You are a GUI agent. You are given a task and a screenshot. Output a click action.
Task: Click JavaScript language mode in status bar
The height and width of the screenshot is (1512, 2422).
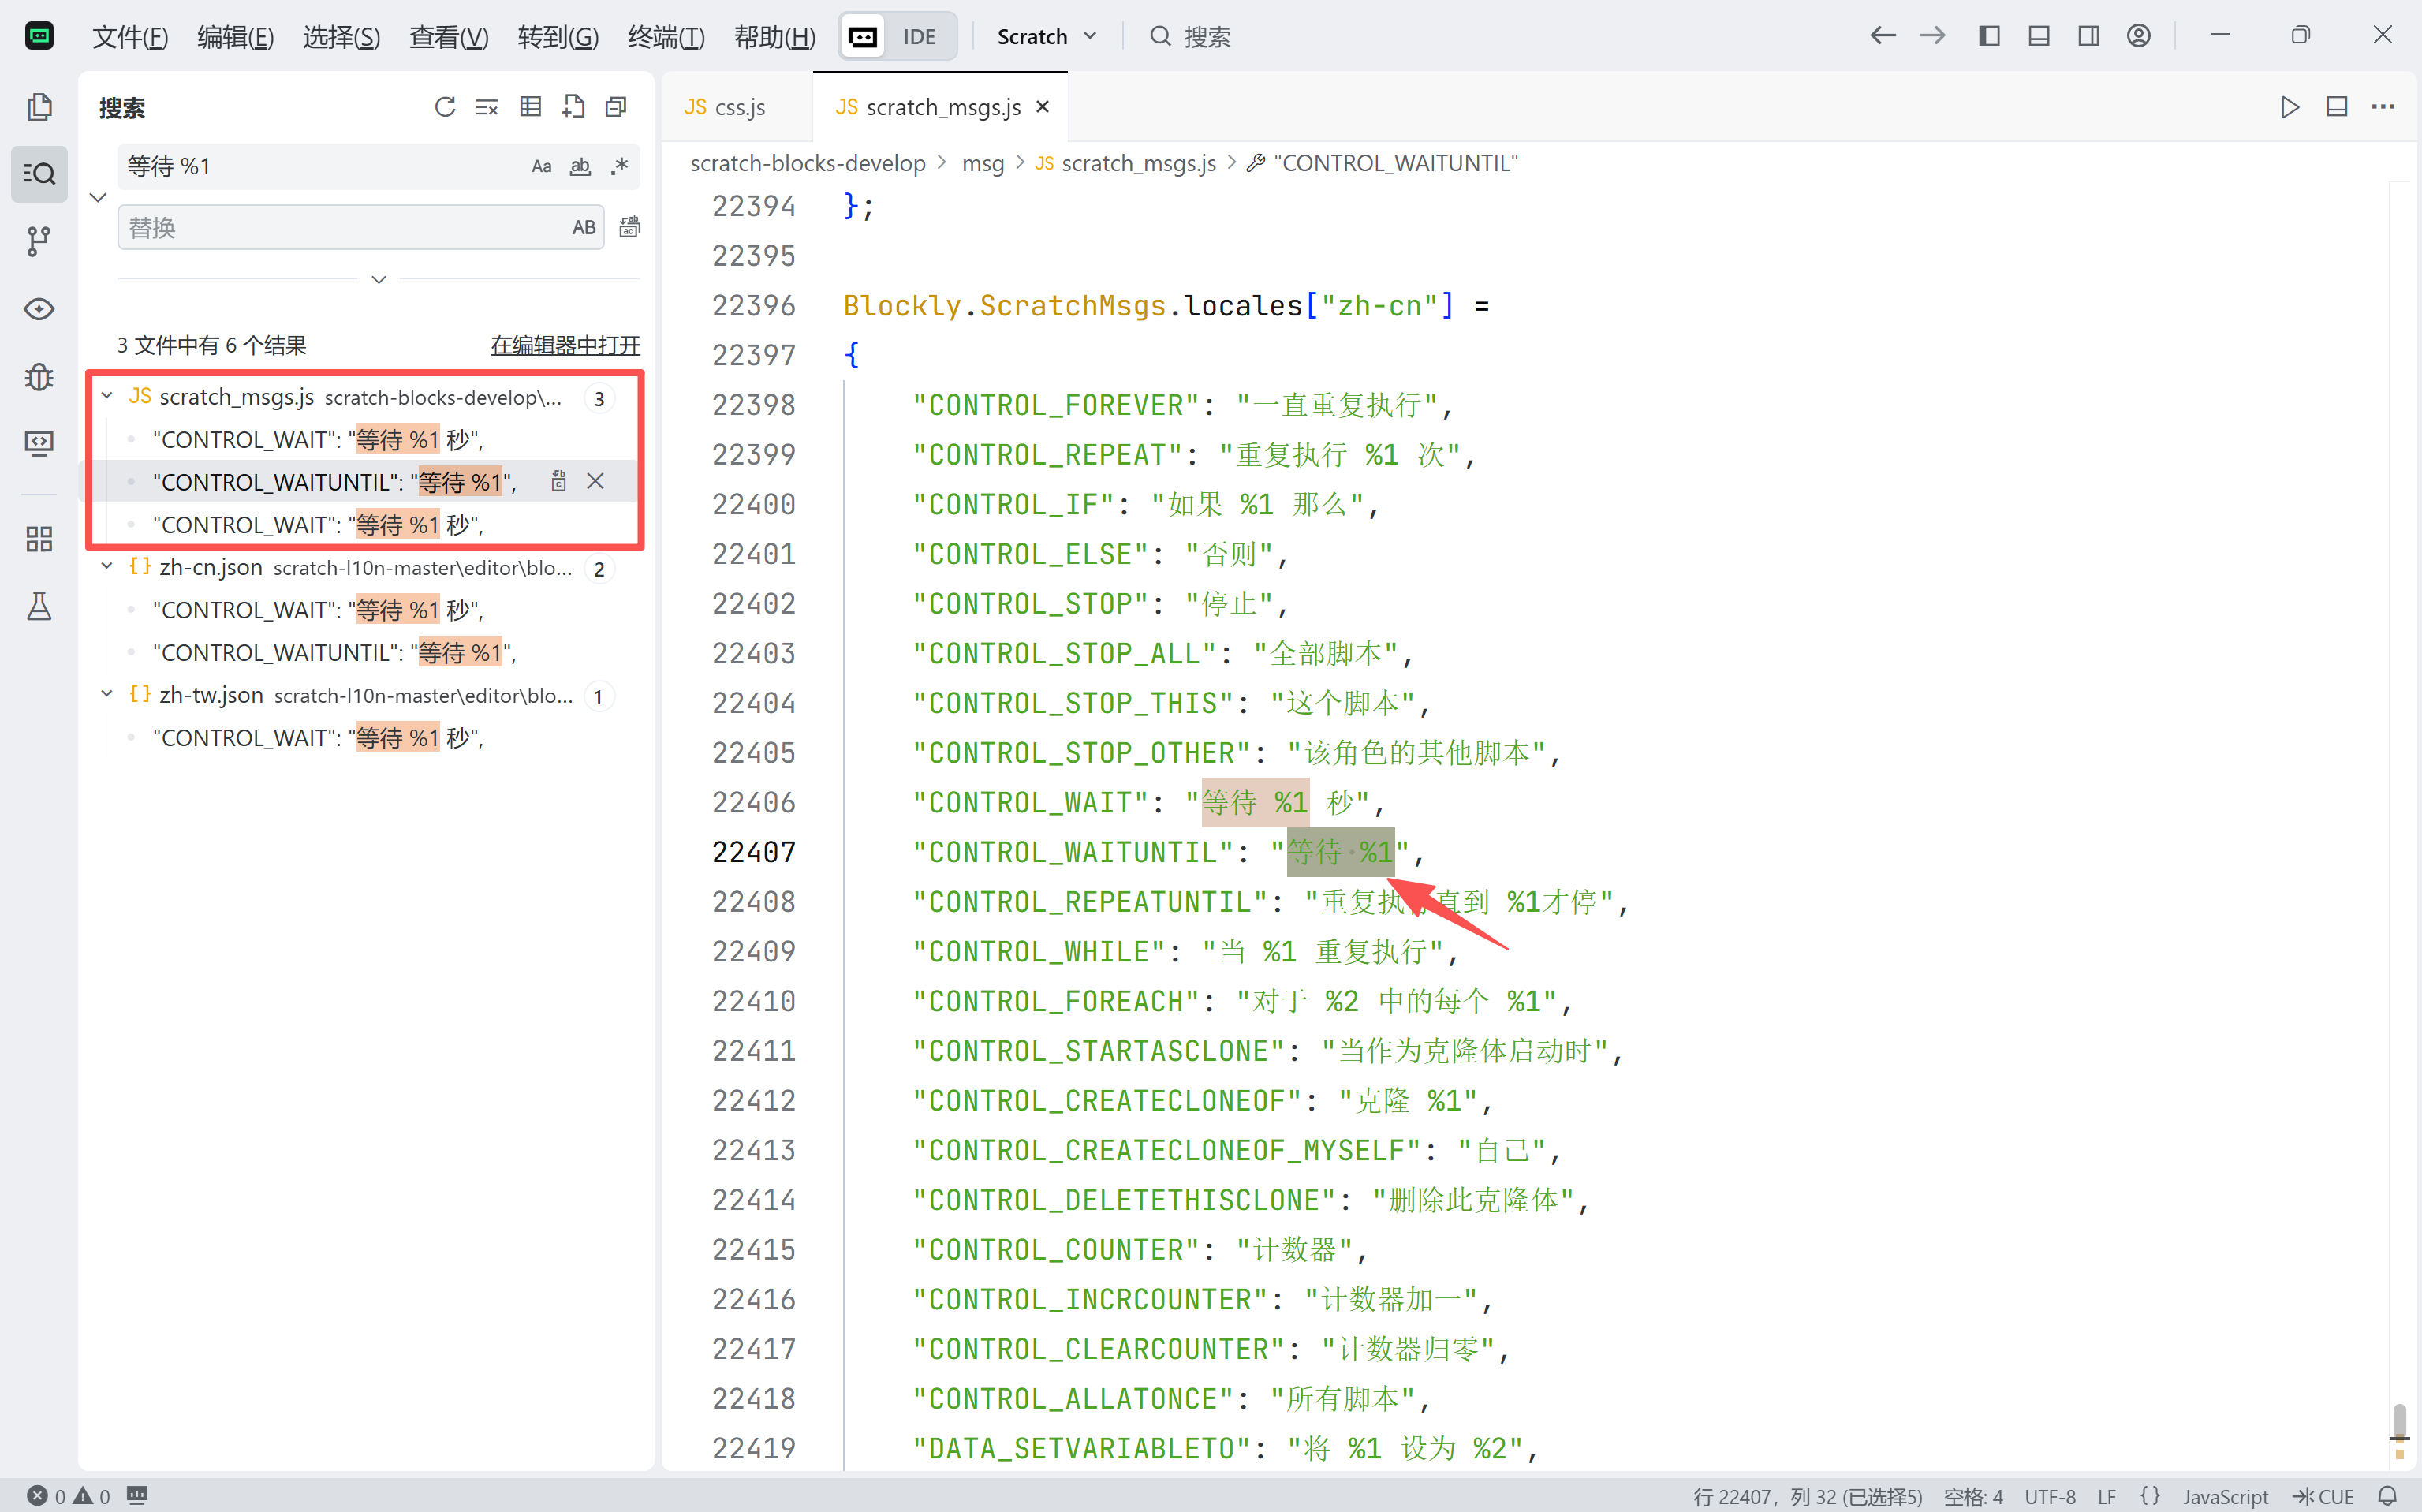tap(2225, 1496)
